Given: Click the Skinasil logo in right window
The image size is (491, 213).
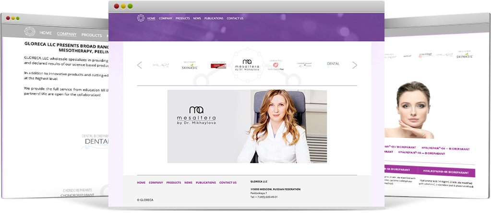Looking at the screenshot, I should tap(465, 55).
